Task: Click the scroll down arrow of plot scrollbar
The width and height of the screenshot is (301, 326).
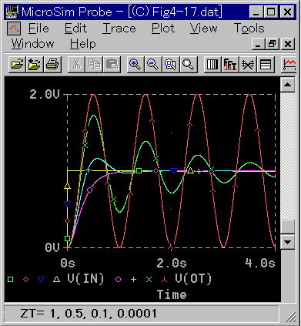Action: point(287,242)
